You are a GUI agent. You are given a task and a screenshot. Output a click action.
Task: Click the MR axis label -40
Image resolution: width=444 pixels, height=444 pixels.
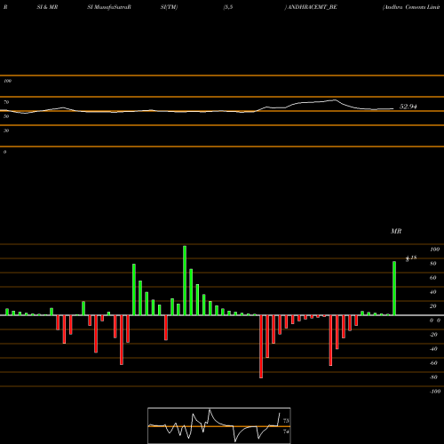tap(433, 349)
